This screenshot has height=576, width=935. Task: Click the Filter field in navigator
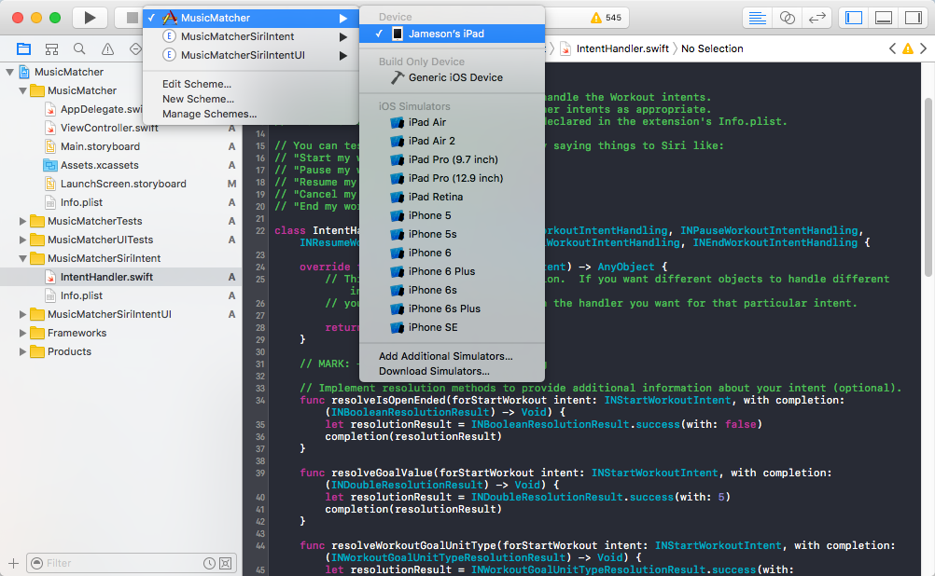121,563
